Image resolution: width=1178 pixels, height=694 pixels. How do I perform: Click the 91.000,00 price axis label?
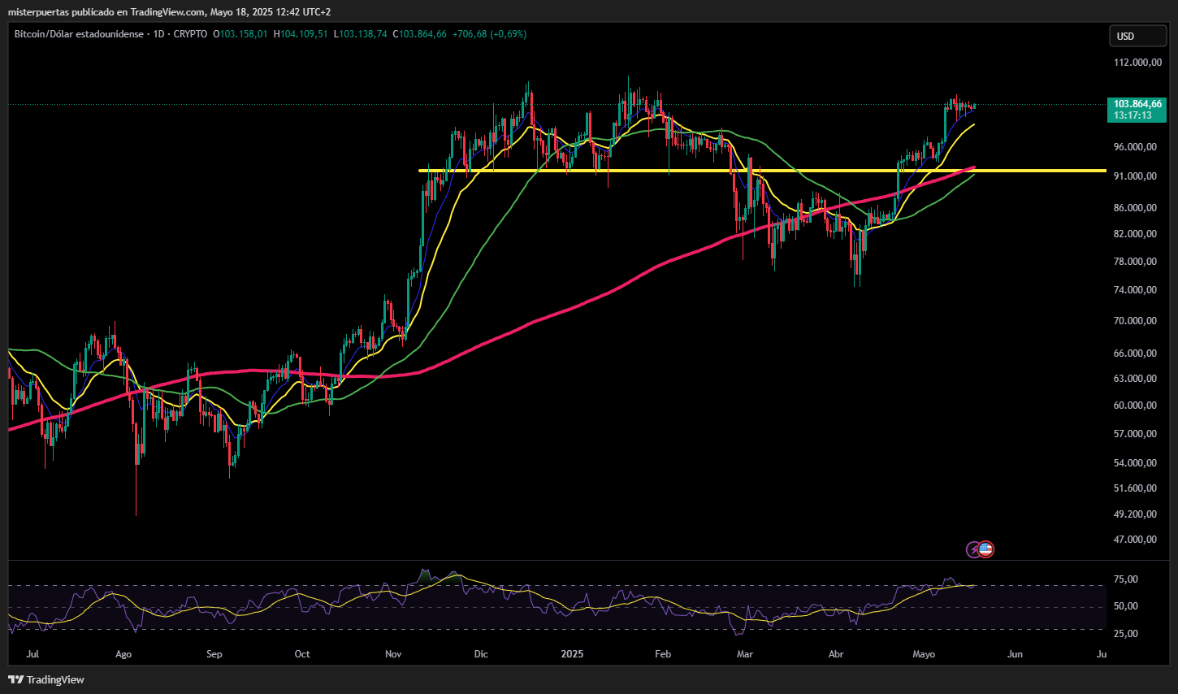click(x=1135, y=176)
